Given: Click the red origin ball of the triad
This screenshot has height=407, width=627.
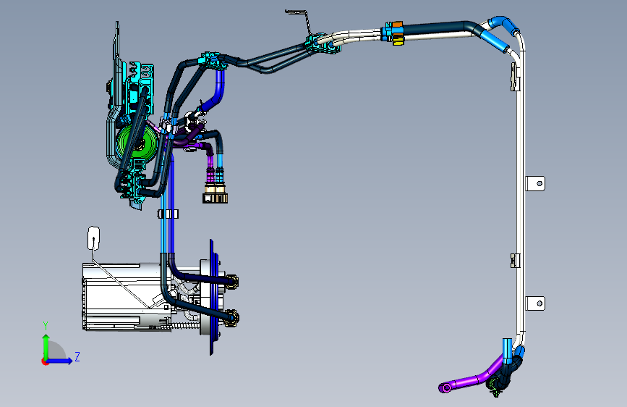Looking at the screenshot, I should tap(44, 361).
